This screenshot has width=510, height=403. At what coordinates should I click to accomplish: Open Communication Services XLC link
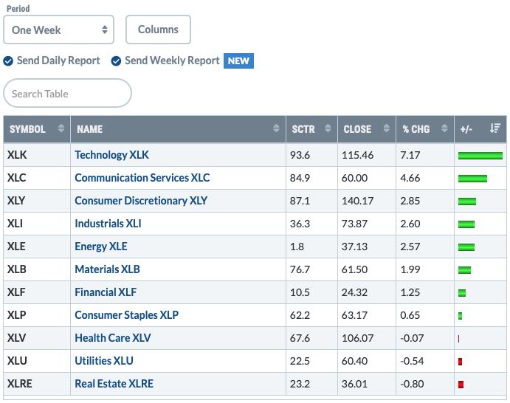pos(142,178)
